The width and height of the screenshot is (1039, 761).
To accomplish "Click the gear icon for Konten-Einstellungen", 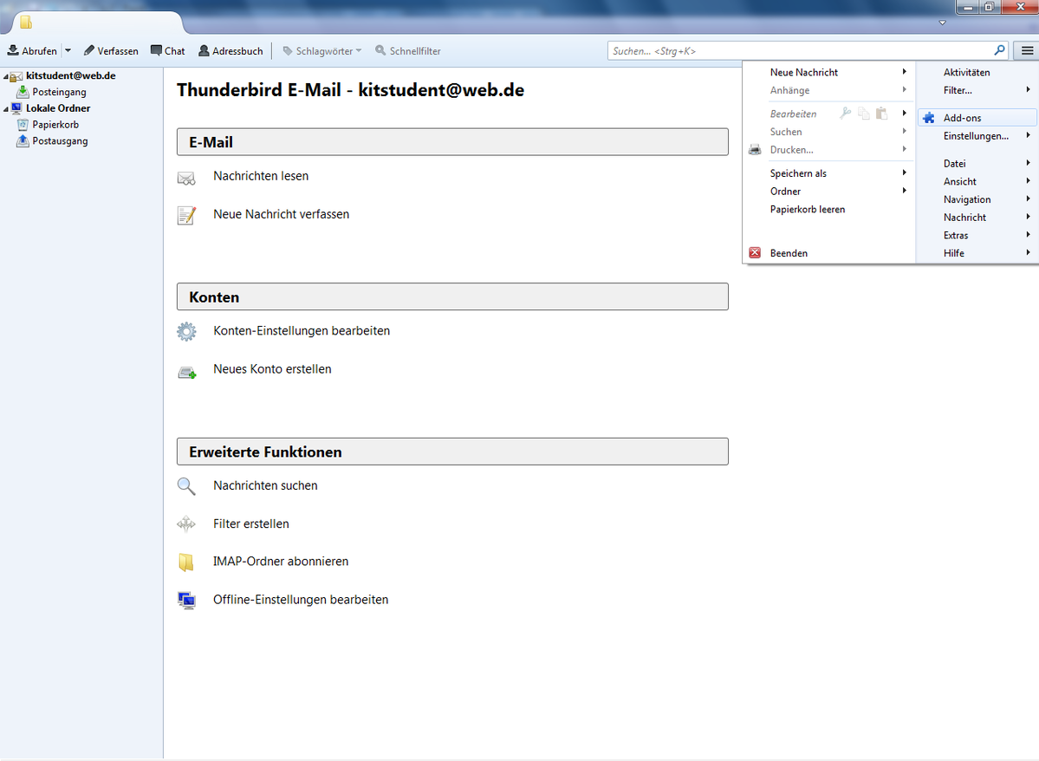I will [x=187, y=331].
